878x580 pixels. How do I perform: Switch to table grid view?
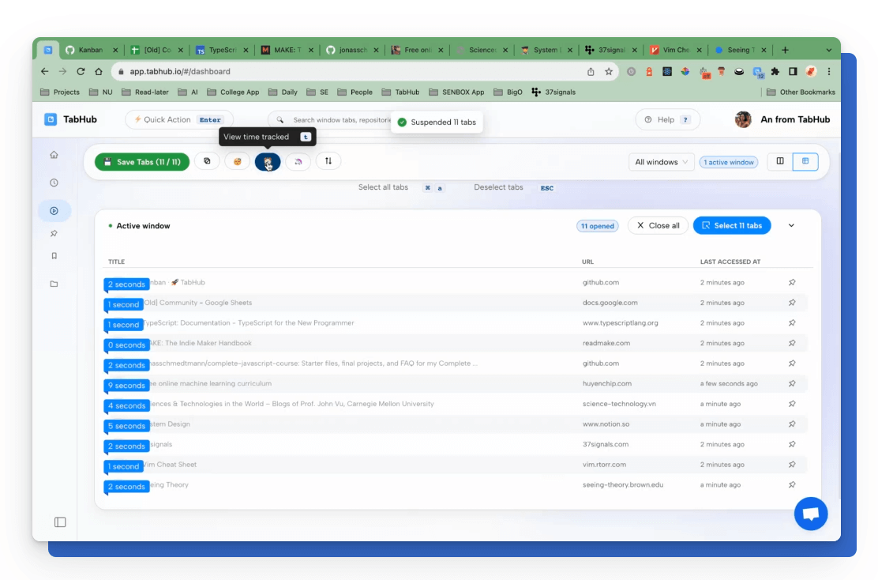(x=805, y=161)
